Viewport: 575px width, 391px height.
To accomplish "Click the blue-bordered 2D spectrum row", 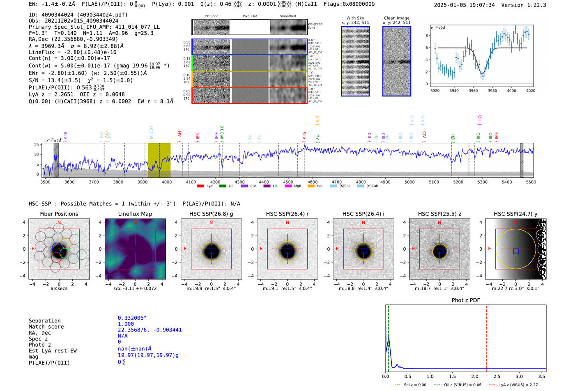I will 249,47.
